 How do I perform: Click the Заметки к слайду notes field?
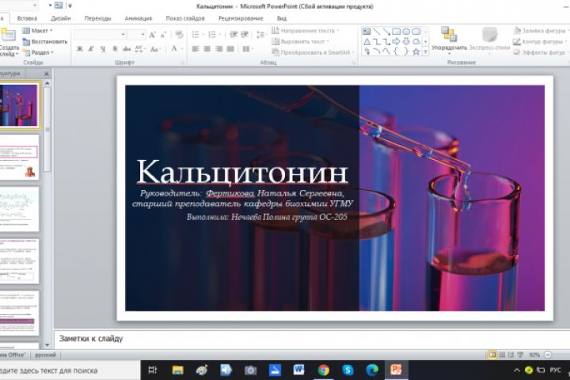point(312,339)
